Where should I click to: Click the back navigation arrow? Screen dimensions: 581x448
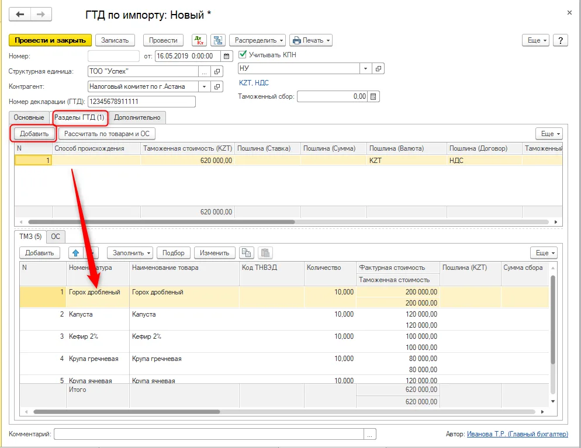20,15
